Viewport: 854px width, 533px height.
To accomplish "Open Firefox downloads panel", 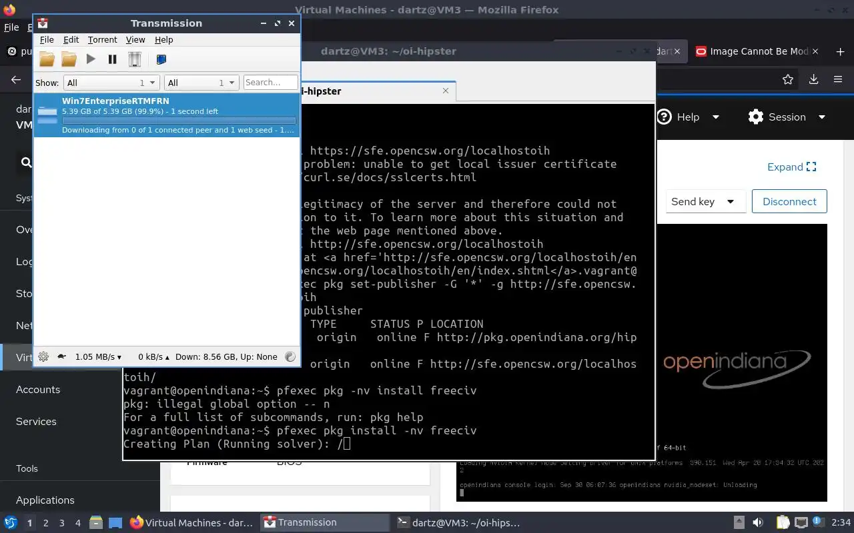I will pos(813,80).
